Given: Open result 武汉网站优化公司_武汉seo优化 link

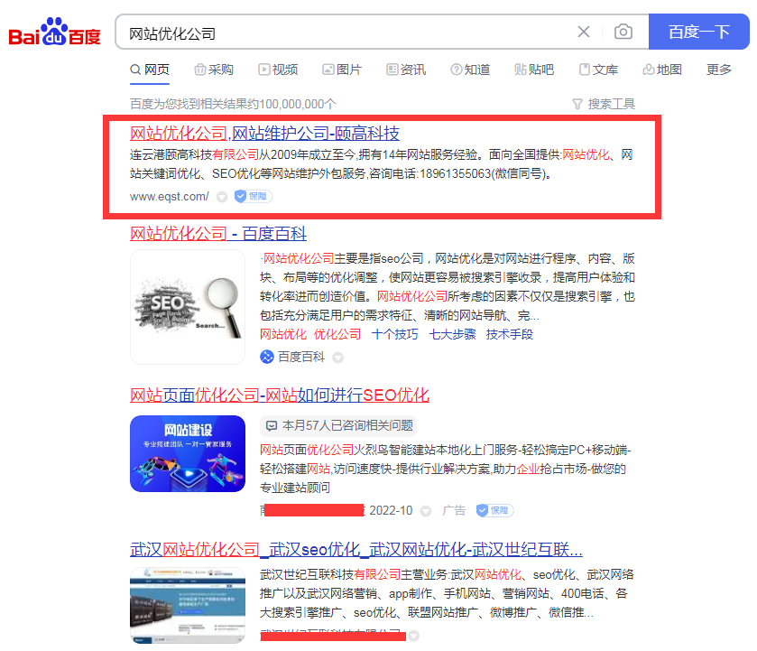Looking at the screenshot, I should [356, 550].
